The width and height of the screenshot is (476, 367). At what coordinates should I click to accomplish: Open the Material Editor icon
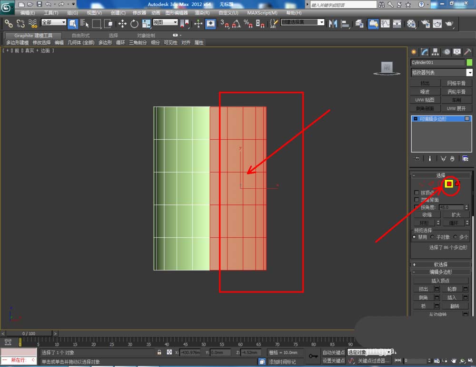(411, 23)
